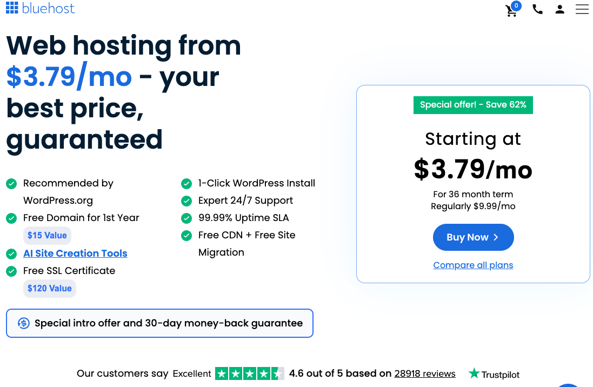593x387 pixels.
Task: Open the hamburger navigation menu
Action: coord(582,9)
